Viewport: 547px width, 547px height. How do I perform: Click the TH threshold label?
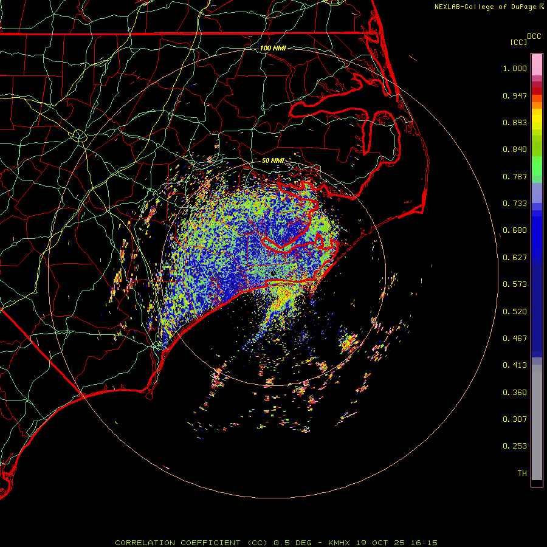pos(522,473)
